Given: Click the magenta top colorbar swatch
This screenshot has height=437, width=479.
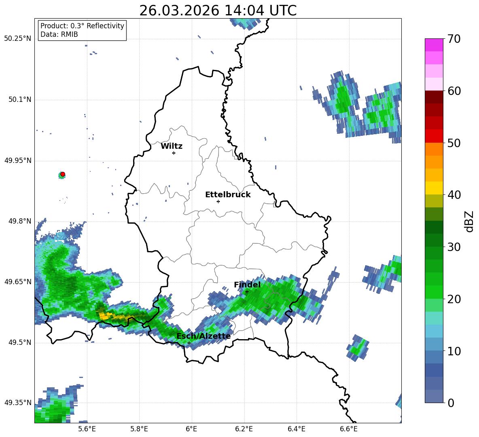Looking at the screenshot, I should point(434,45).
